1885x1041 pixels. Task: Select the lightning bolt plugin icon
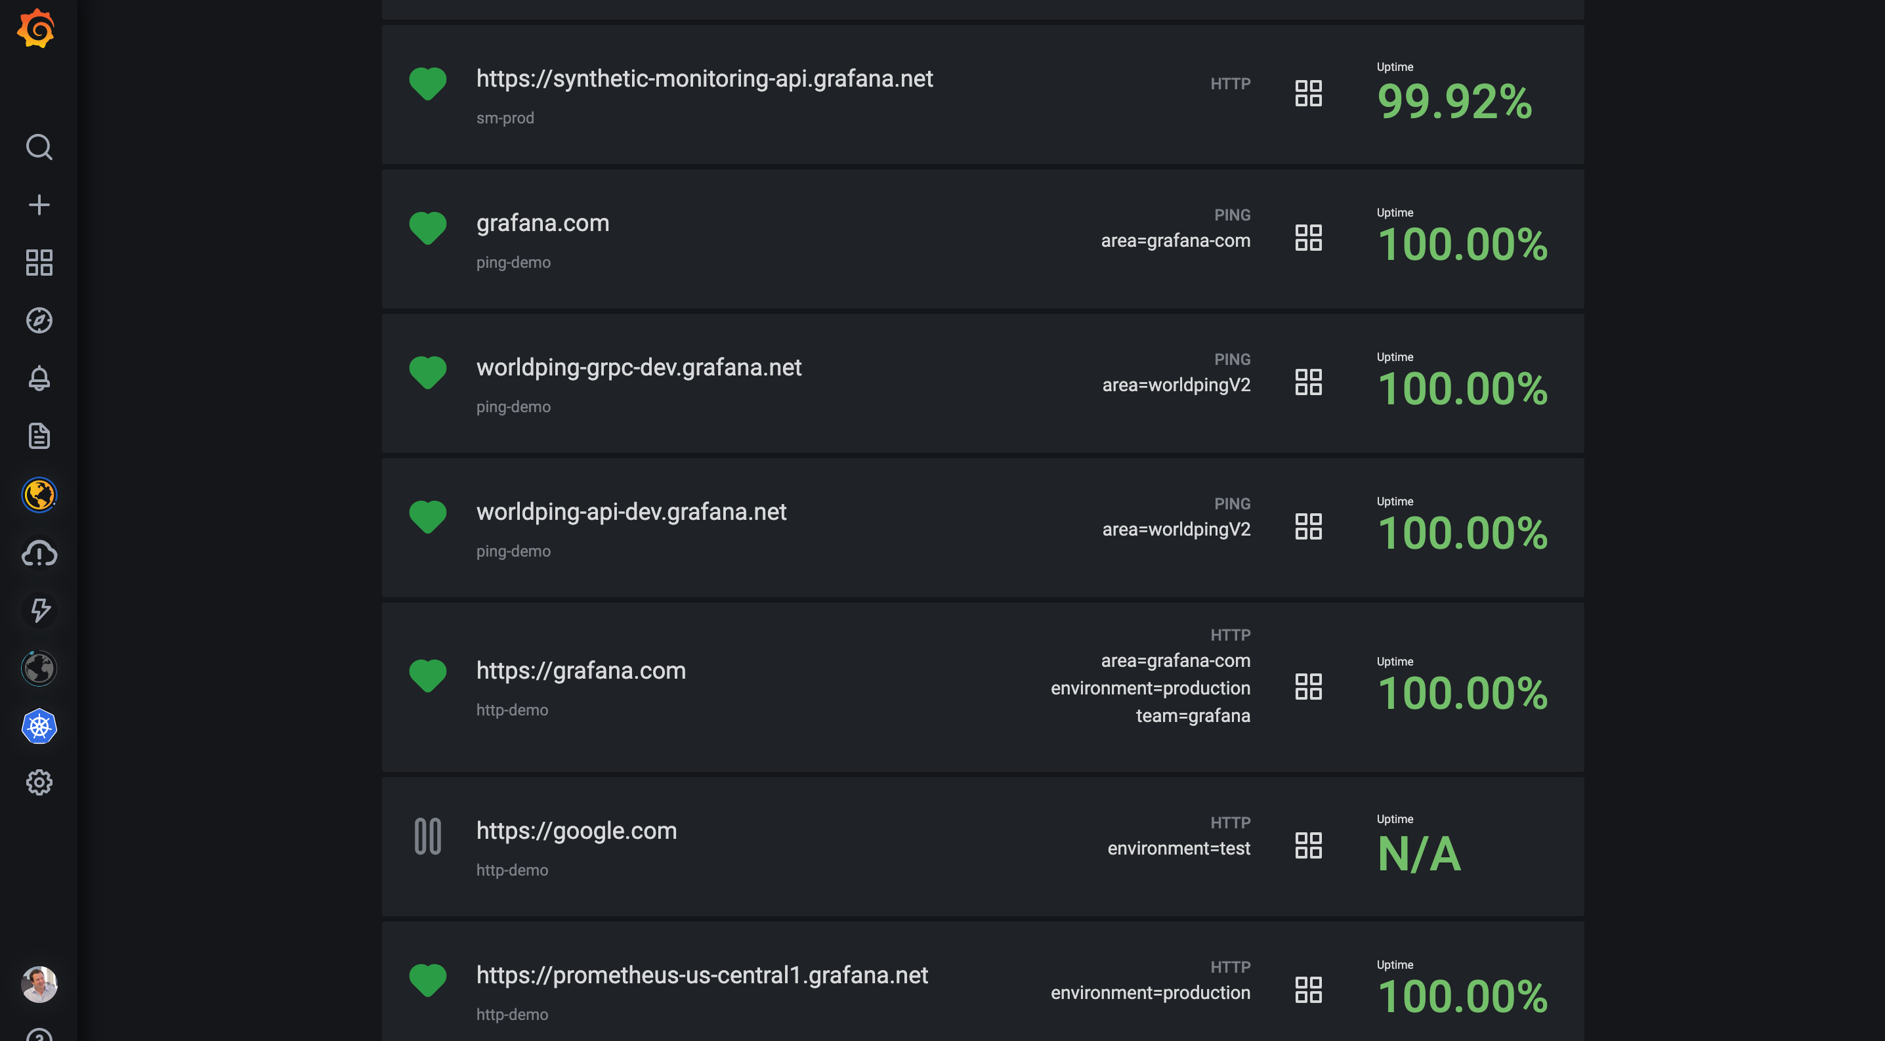pyautogui.click(x=39, y=611)
